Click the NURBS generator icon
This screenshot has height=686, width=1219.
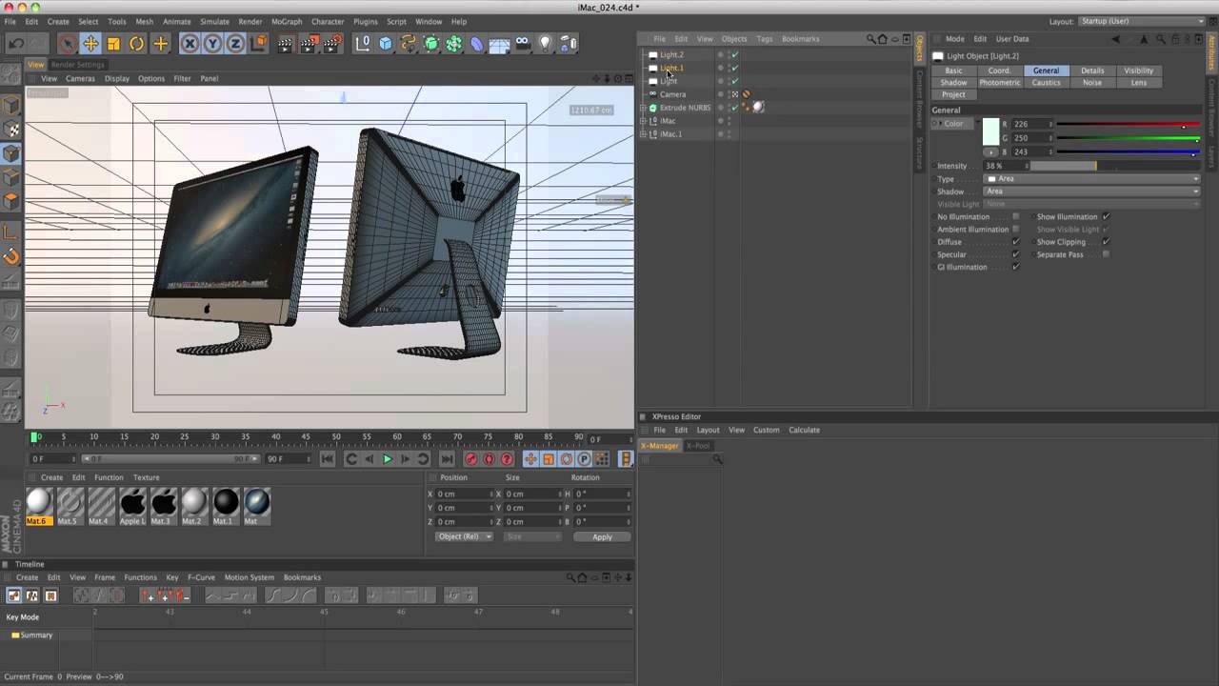431,43
